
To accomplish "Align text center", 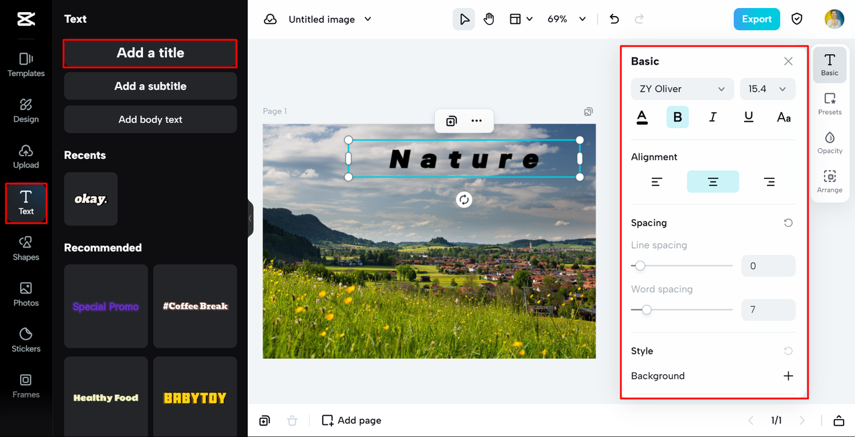I will [x=713, y=181].
